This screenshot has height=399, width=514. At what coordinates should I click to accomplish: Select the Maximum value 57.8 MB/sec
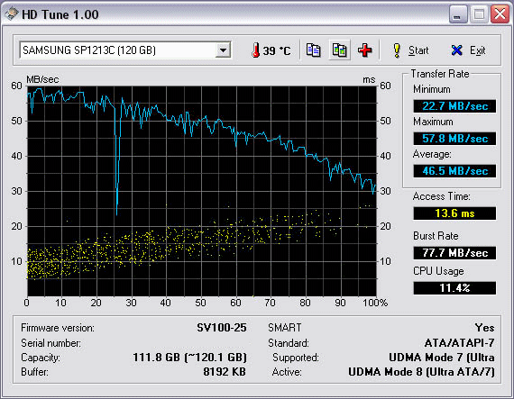[x=454, y=139]
